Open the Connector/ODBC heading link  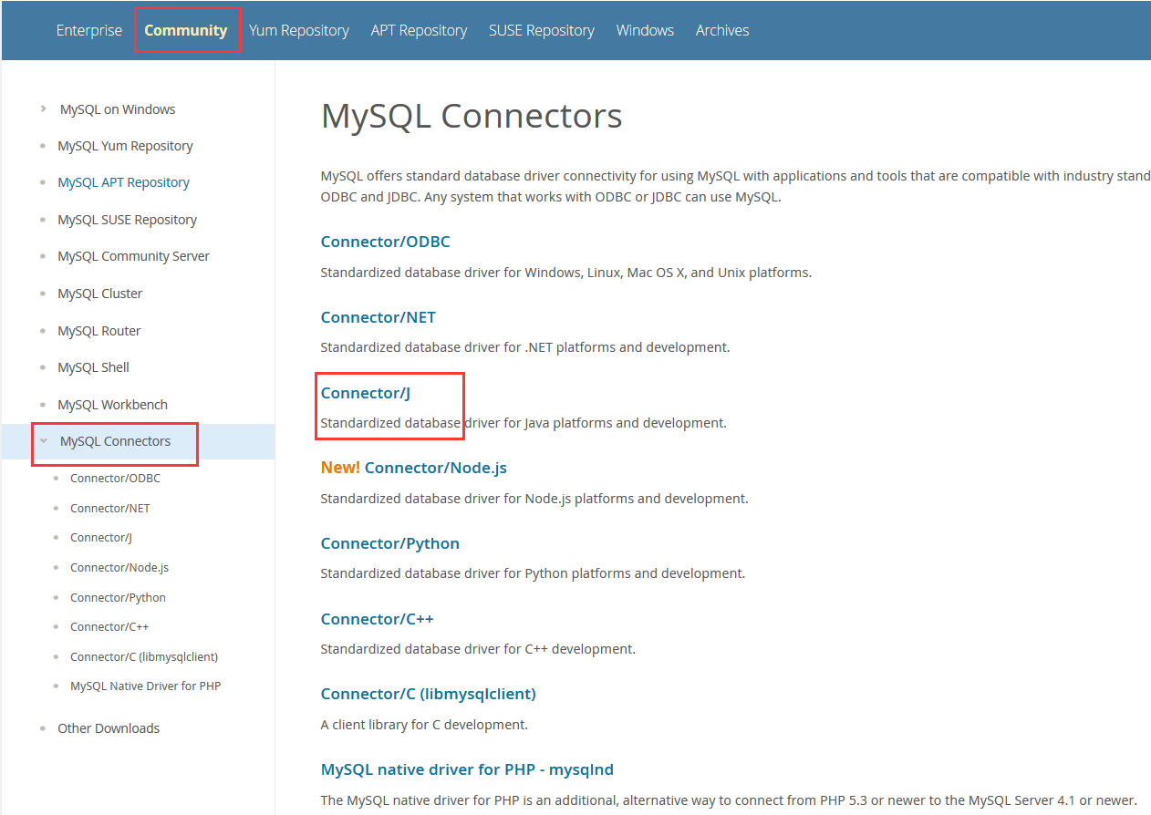coord(385,241)
